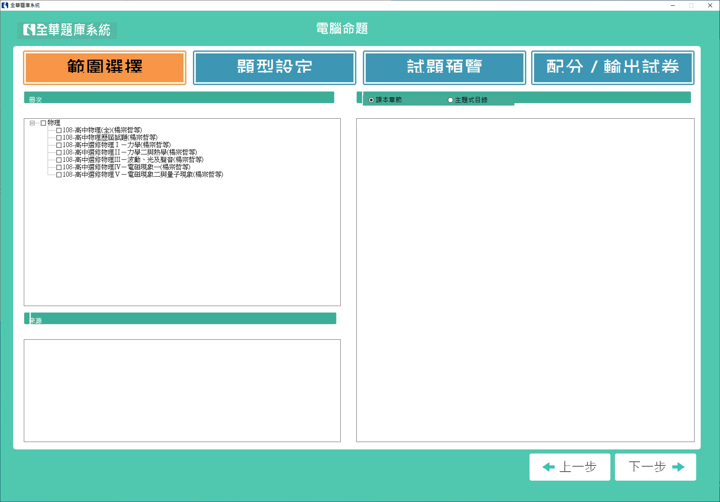Tick the 108-高中物理(全) checkbox
Image resolution: width=720 pixels, height=502 pixels.
[59, 131]
